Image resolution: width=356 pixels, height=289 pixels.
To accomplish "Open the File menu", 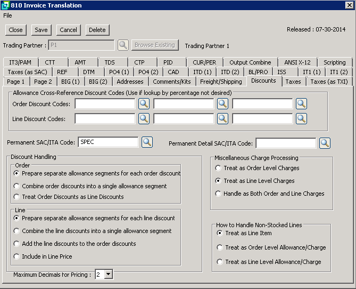I will point(7,15).
